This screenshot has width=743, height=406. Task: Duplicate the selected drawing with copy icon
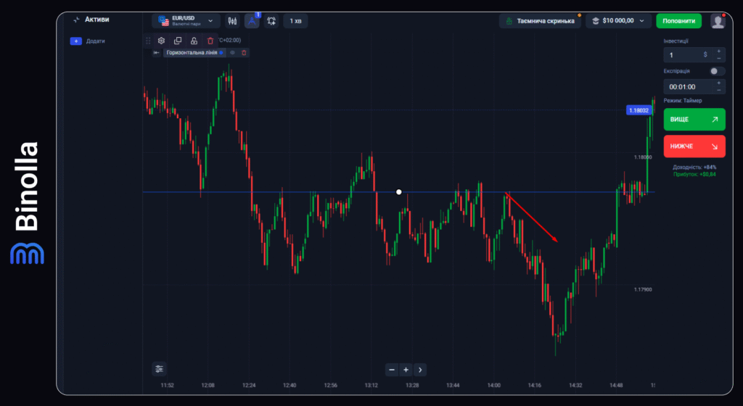pyautogui.click(x=178, y=41)
